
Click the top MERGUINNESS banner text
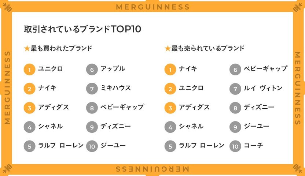tap(153, 7)
